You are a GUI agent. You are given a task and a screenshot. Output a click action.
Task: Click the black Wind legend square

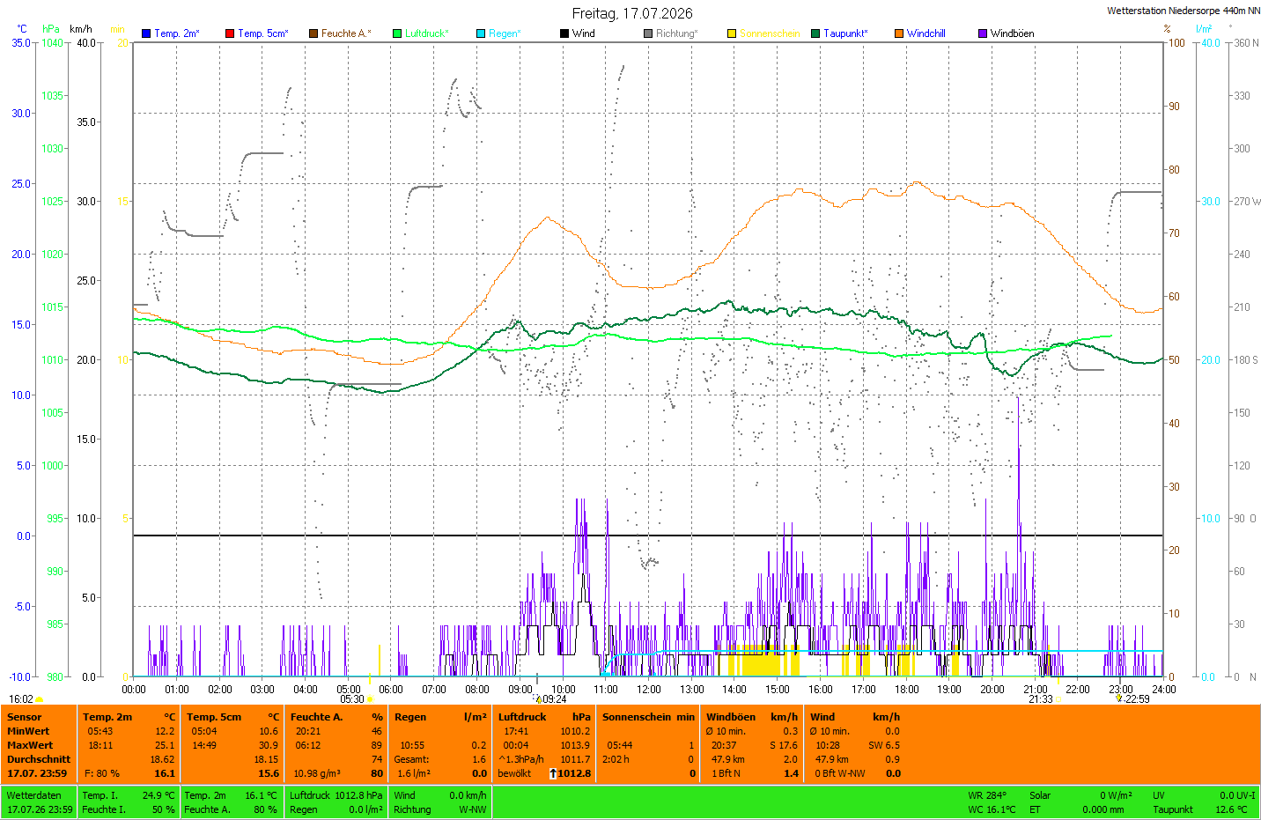564,33
